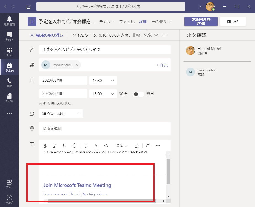
Task: Click the Join Microsoft Teams Meeting link
Action: pyautogui.click(x=77, y=185)
